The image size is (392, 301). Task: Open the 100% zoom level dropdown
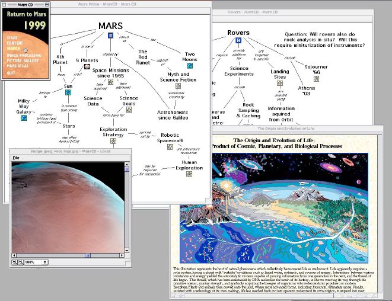[37, 261]
